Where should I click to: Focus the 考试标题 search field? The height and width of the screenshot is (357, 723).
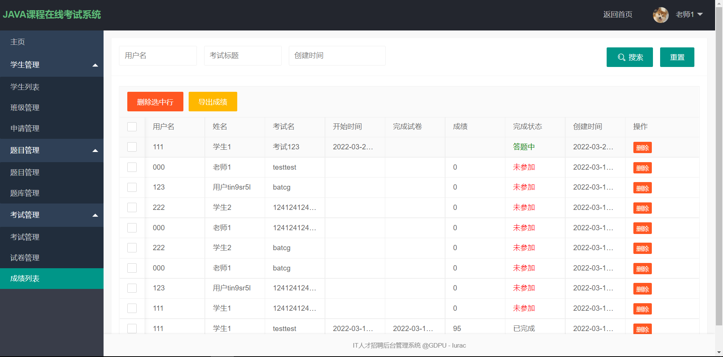pos(243,56)
